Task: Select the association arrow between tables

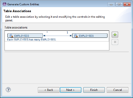Action: tap(57, 36)
